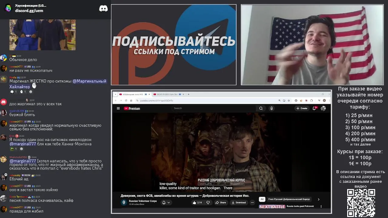
Task: Add a reaction under Erzo's message
Action: coord(21,149)
